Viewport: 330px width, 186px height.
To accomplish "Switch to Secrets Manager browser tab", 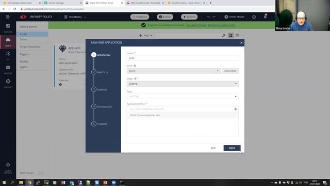I will tap(62, 3).
